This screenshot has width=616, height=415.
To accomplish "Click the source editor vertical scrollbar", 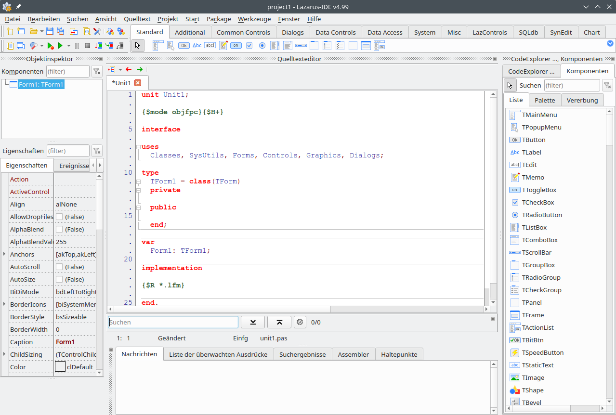I will [493, 198].
